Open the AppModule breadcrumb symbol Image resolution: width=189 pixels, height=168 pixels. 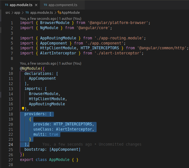pos(71,12)
